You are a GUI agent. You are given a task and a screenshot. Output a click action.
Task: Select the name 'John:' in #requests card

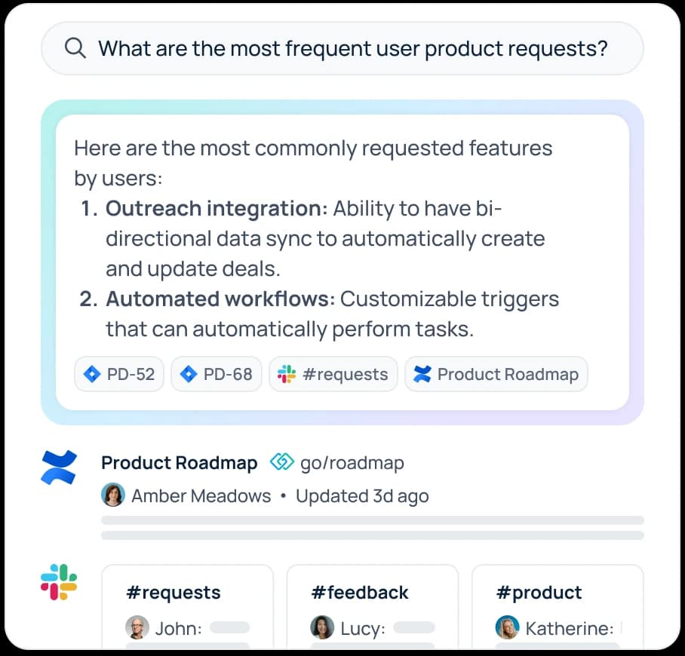coord(179,629)
